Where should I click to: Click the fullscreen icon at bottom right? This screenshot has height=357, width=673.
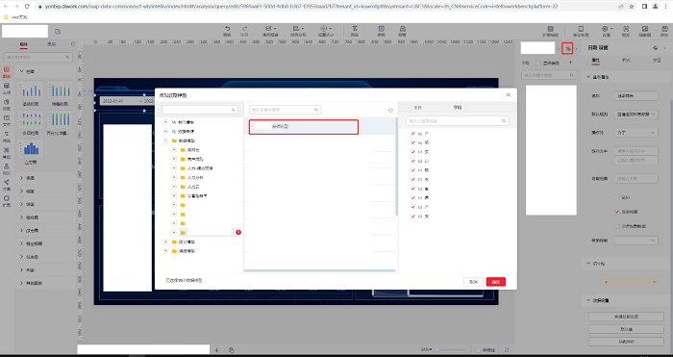(507, 350)
